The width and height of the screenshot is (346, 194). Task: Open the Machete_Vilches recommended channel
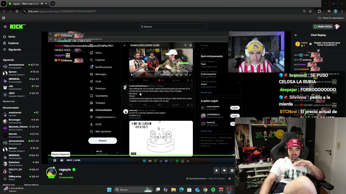tap(21, 128)
